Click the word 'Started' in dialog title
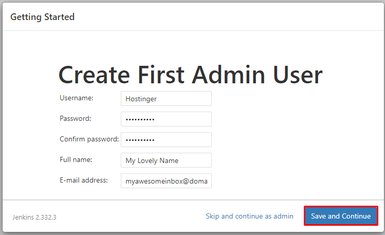Image resolution: width=385 pixels, height=235 pixels. pyautogui.click(x=60, y=17)
